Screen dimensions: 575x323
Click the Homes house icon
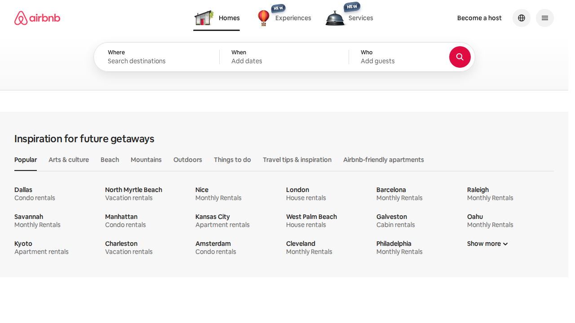pyautogui.click(x=203, y=18)
